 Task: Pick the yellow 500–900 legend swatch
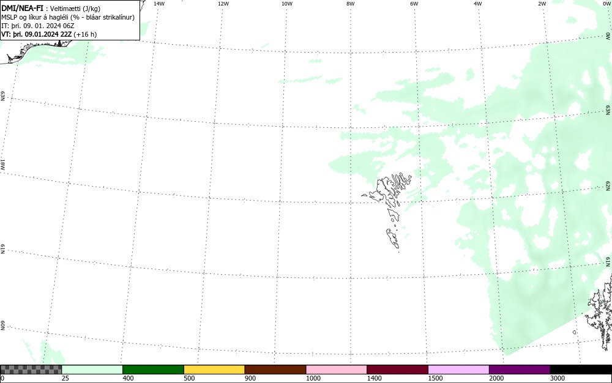(x=214, y=370)
